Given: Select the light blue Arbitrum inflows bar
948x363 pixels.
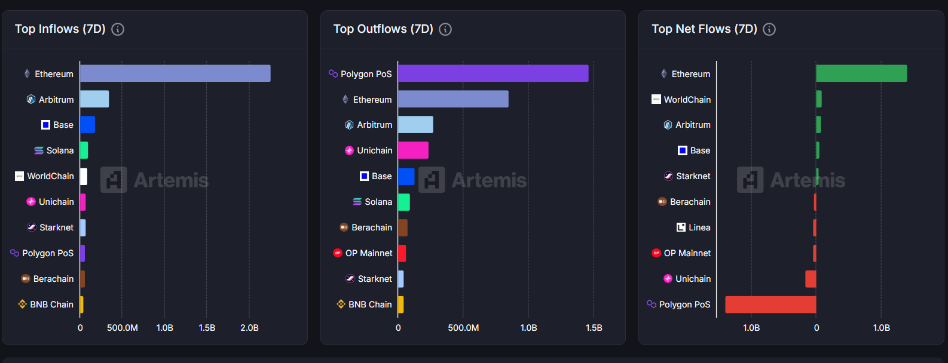Looking at the screenshot, I should pyautogui.click(x=94, y=99).
